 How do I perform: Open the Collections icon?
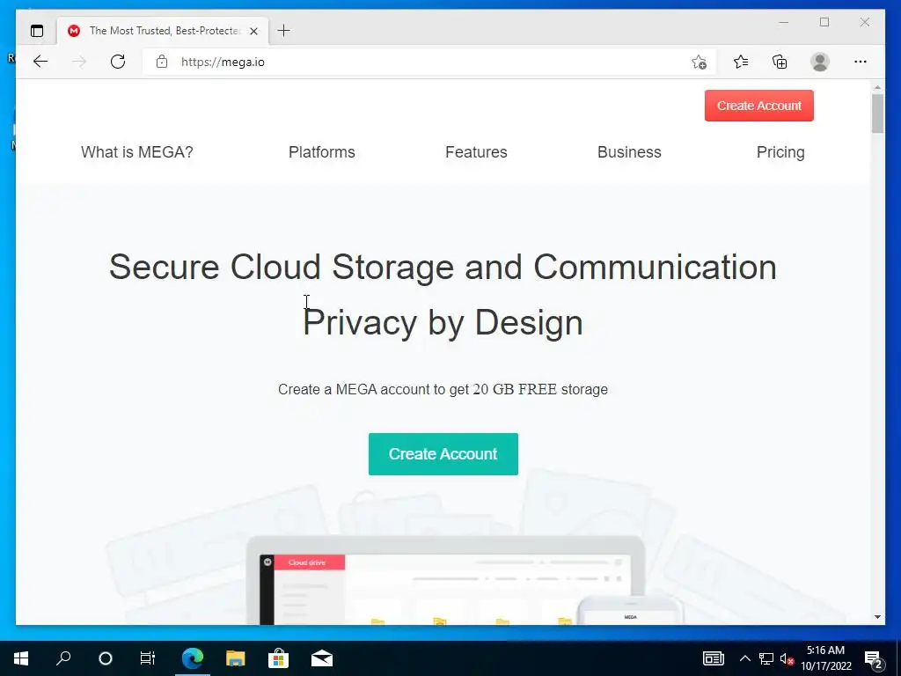click(780, 62)
